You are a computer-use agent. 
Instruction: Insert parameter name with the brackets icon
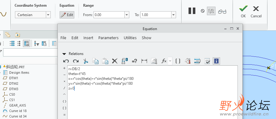point(178,61)
